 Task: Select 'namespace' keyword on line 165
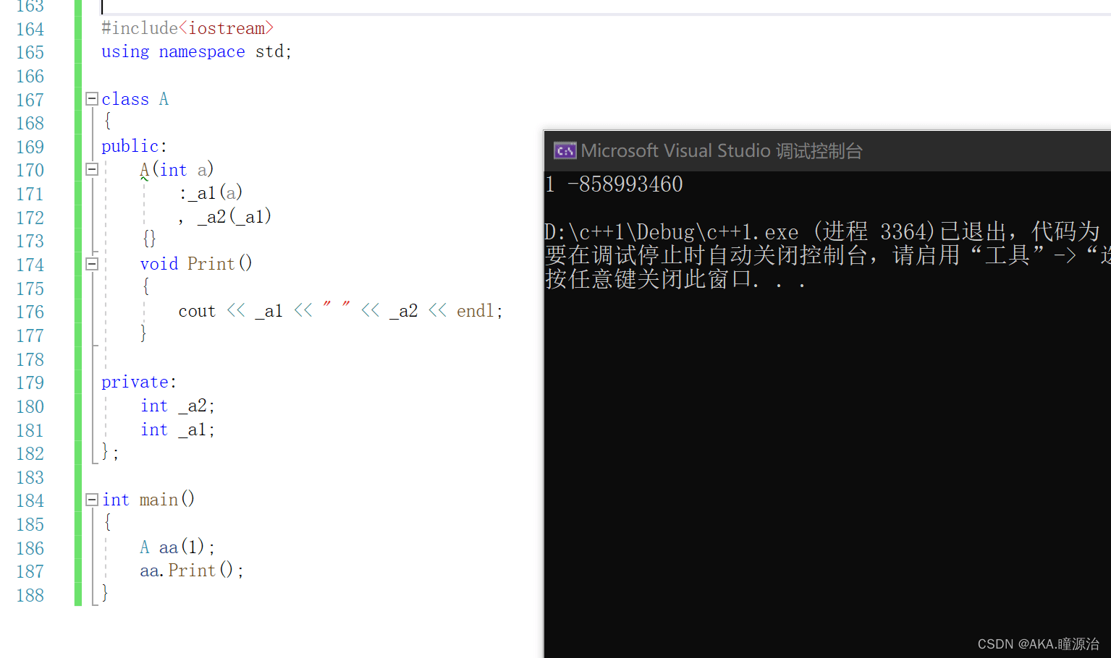[x=202, y=51]
